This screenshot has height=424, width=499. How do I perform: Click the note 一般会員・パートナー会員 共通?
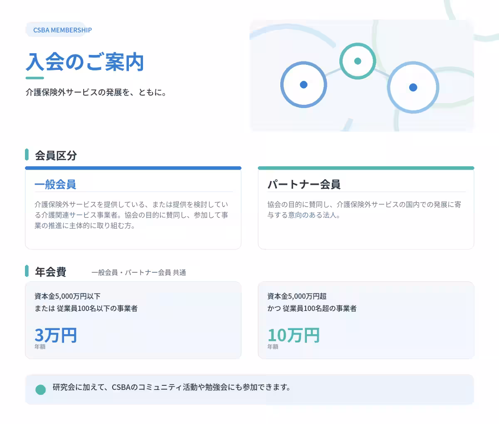(x=139, y=273)
